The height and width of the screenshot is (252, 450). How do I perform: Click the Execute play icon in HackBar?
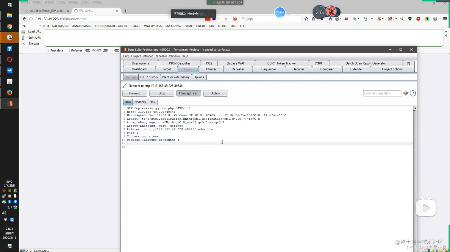(23, 43)
